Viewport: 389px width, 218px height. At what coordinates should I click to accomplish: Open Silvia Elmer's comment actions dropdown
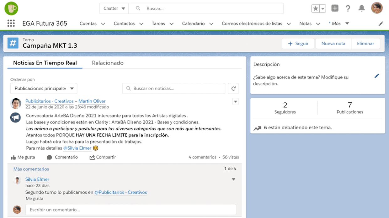pos(233,179)
